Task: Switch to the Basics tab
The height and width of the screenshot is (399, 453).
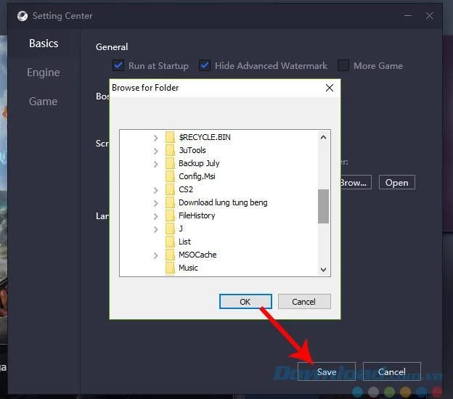Action: (44, 44)
